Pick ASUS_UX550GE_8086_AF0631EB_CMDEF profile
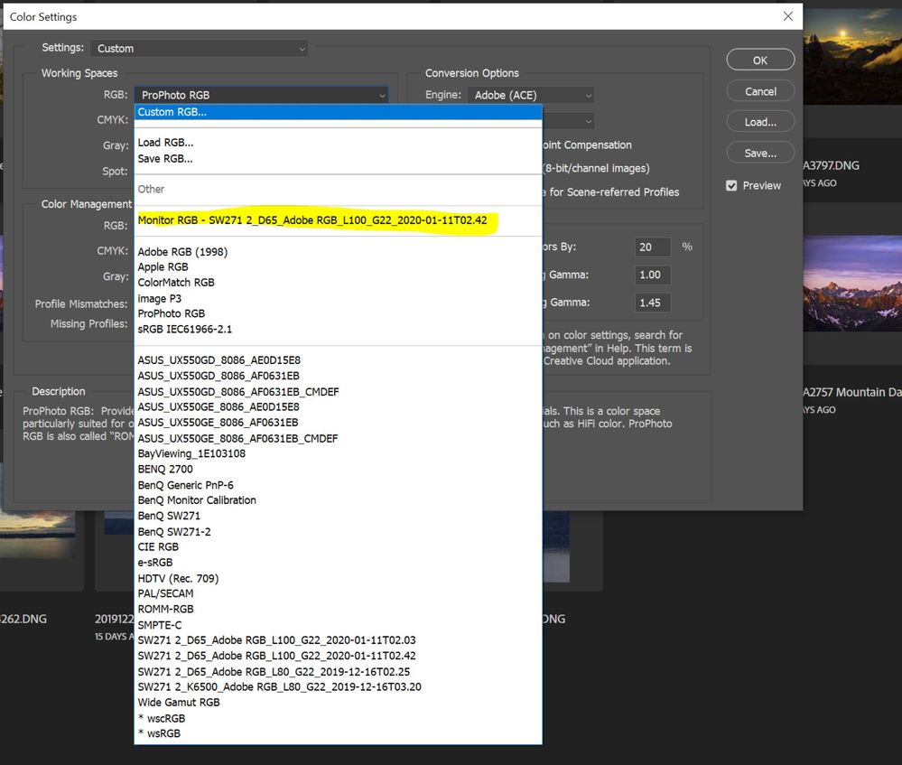 point(339,438)
